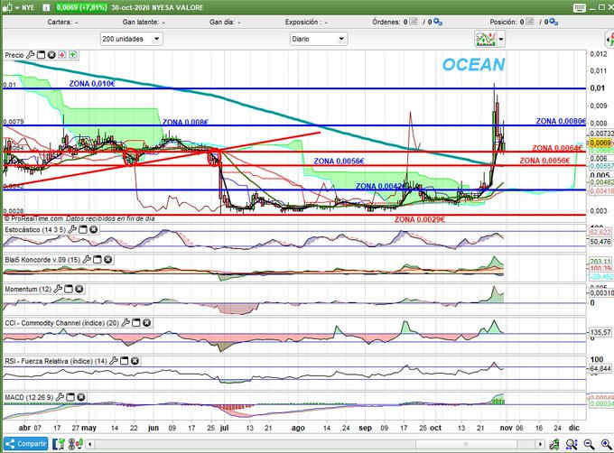This screenshot has height=453, width=614.
Task: Close the MACD indicator panel
Action: (x=81, y=397)
